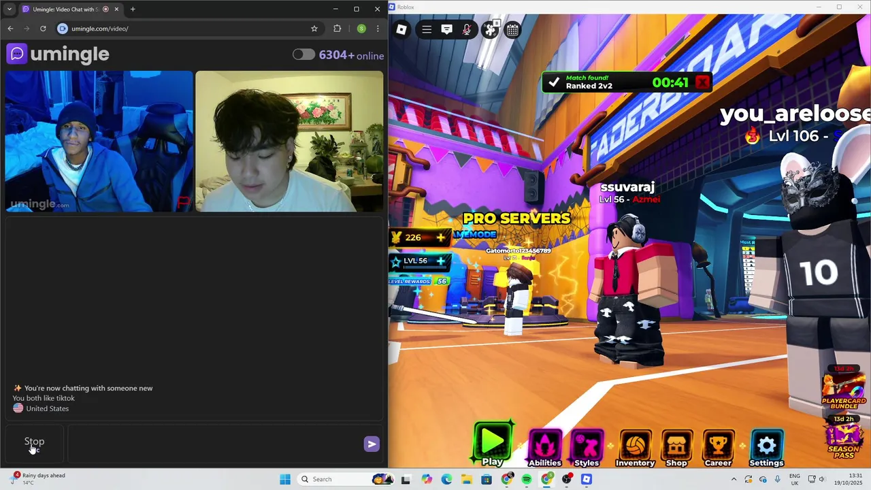The width and height of the screenshot is (871, 490).
Task: Unmute the Roblox microphone
Action: 467,29
